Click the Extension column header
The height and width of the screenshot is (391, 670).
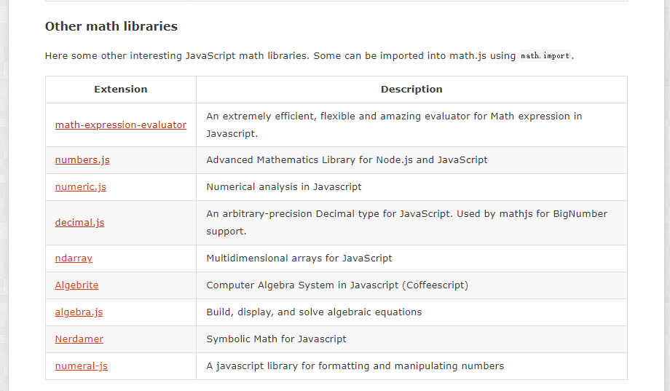point(120,90)
